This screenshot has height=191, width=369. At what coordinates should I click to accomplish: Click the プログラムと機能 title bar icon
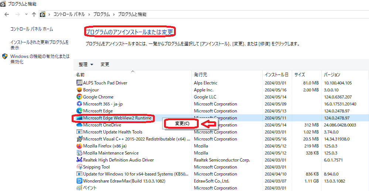3,4
